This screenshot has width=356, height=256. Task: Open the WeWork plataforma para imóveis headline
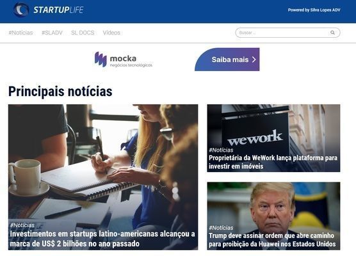[273, 162]
